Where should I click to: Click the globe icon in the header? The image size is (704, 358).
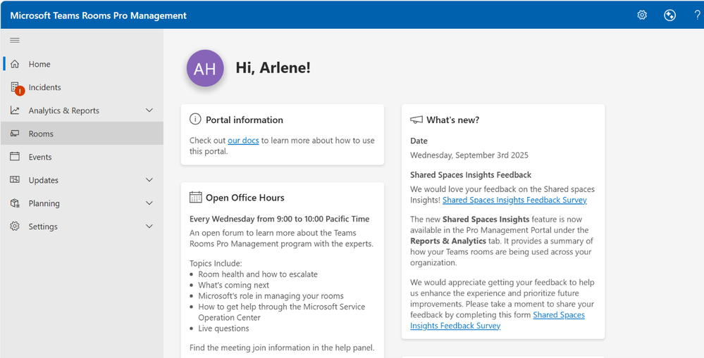coord(670,15)
